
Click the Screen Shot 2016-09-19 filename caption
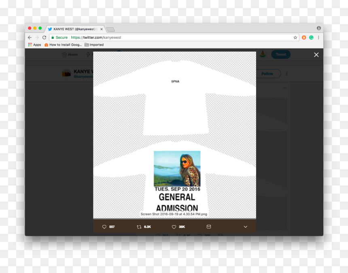(174, 214)
